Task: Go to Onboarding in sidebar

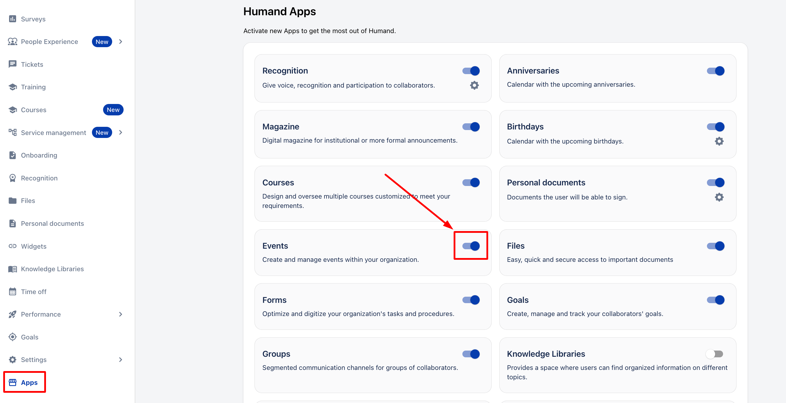Action: [x=39, y=155]
